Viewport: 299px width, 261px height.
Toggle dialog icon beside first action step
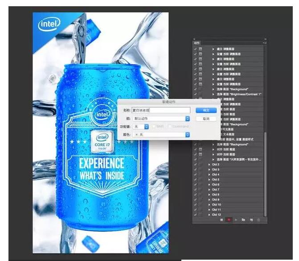(201, 48)
